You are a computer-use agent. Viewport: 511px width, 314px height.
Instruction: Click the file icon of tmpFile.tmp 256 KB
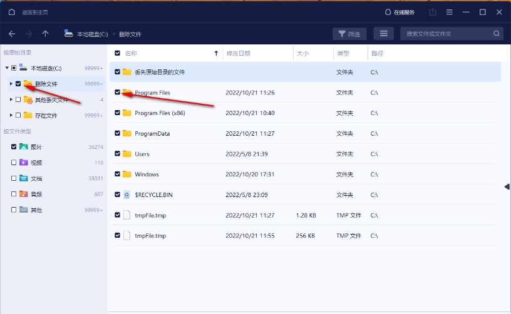pos(126,236)
